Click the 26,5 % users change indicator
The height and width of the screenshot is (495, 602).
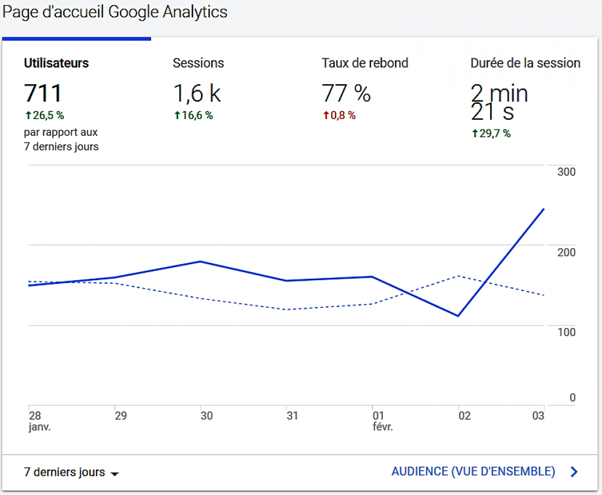(44, 115)
